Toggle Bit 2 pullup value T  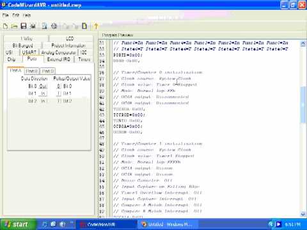pos(59,101)
